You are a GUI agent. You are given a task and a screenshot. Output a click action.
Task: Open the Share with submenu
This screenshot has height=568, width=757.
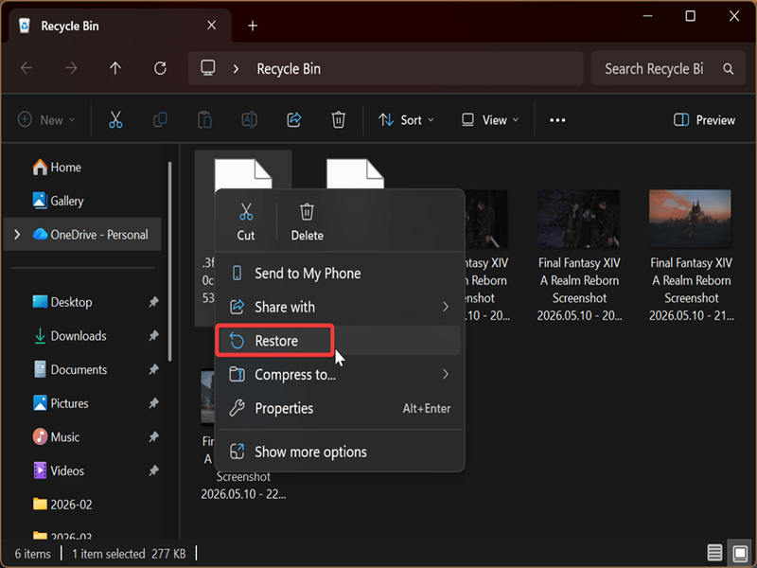340,307
